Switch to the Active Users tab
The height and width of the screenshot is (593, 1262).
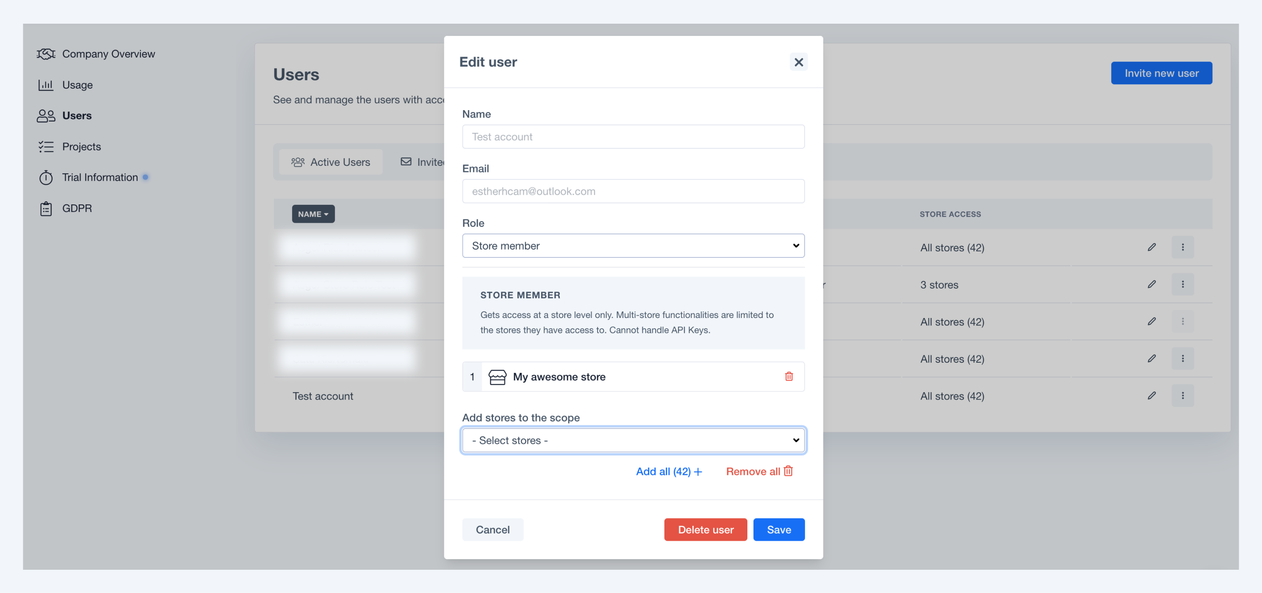tap(332, 162)
